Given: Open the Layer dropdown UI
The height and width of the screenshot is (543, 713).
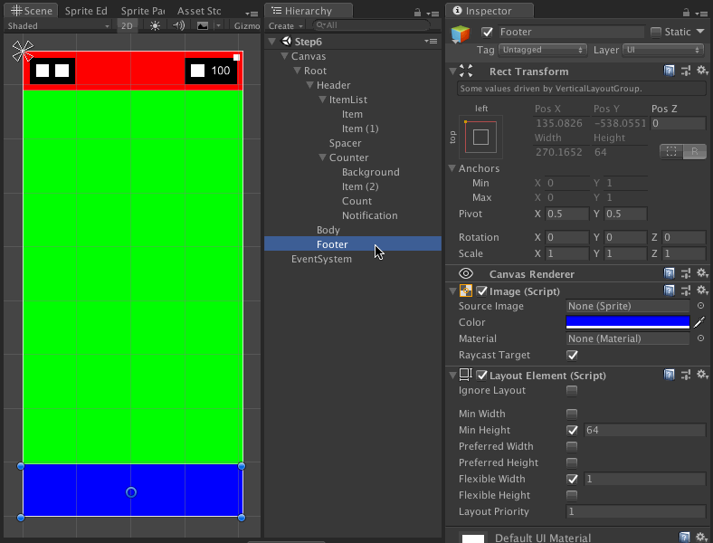Looking at the screenshot, I should coord(663,50).
